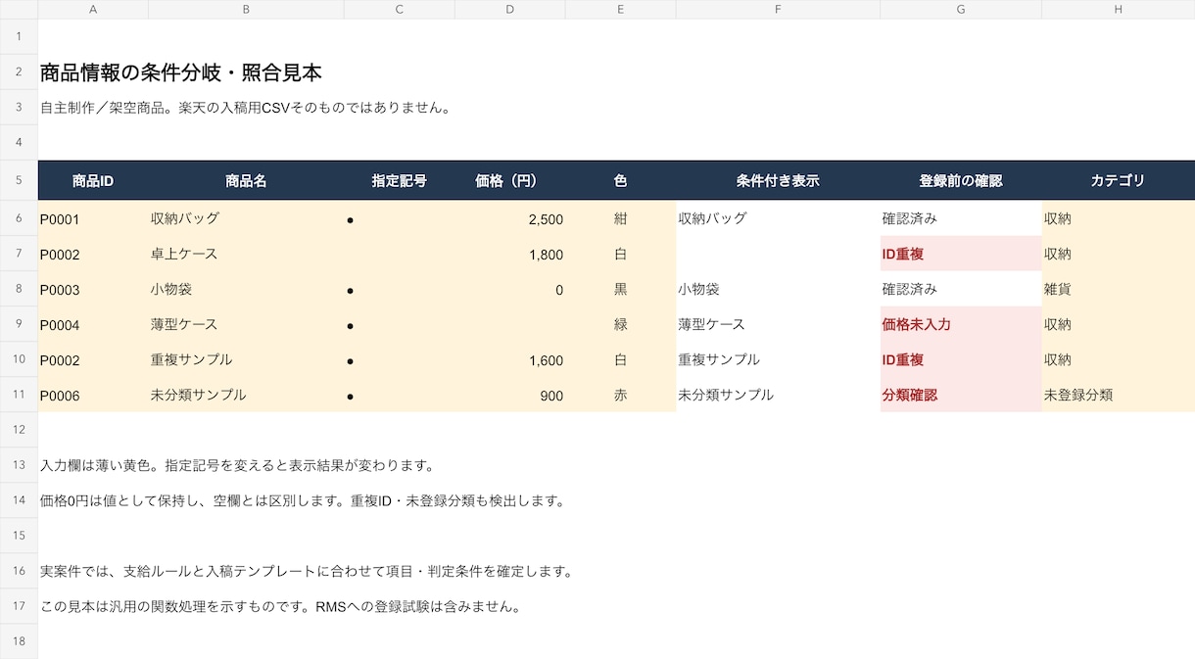Select column E header
Screen dimensions: 1195x659
(620, 9)
